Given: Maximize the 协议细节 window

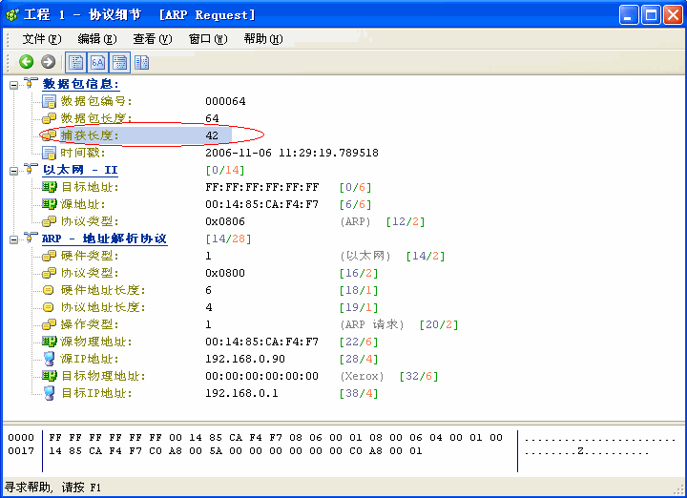Looking at the screenshot, I should [x=651, y=15].
